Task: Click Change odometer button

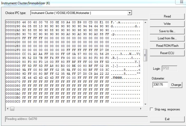Action: pos(176,85)
